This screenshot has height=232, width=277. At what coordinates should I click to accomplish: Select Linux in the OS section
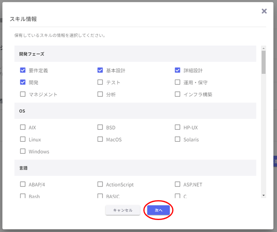pyautogui.click(x=23, y=139)
